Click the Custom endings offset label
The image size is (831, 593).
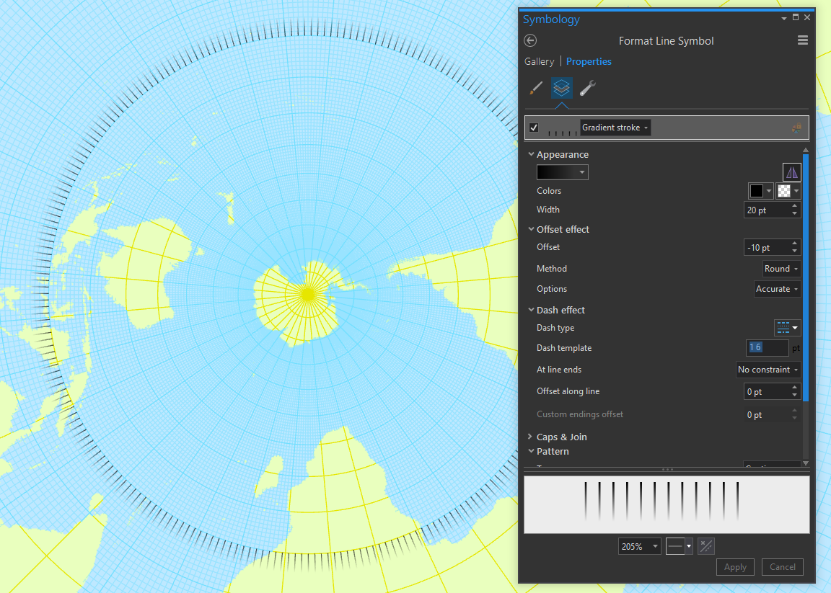[580, 414]
